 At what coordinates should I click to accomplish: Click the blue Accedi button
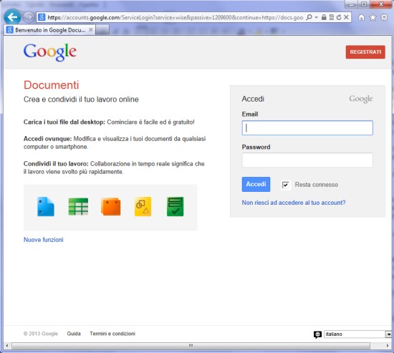coord(256,184)
